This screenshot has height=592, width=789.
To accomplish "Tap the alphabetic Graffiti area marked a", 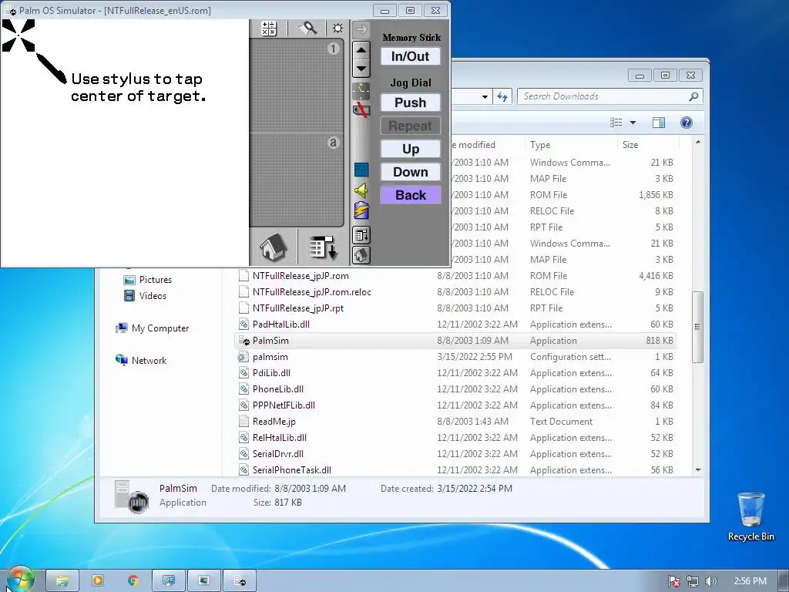I will (297, 180).
